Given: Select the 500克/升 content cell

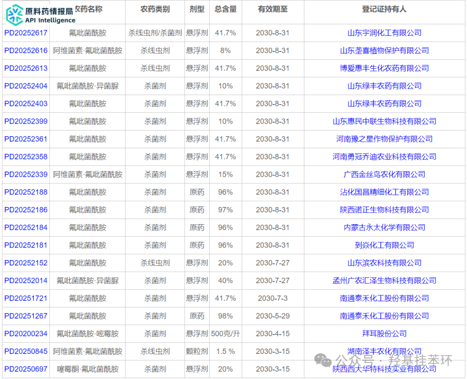Looking at the screenshot, I should point(225,334).
